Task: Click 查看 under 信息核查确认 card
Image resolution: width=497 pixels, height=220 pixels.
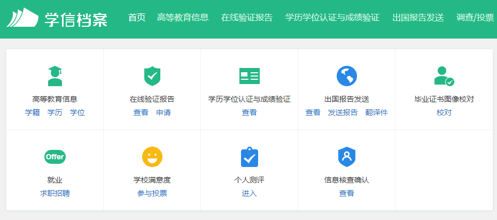Action: [x=347, y=193]
